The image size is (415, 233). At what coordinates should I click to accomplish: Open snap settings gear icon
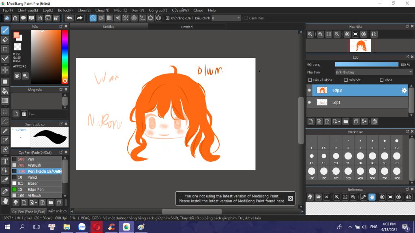158,18
